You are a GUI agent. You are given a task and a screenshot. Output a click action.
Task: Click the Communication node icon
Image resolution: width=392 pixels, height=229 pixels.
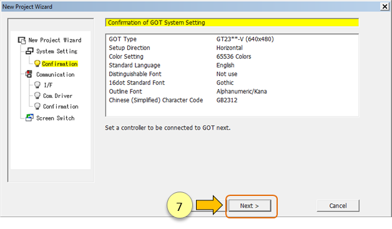(29, 74)
